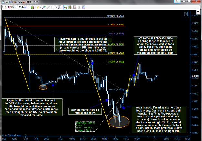Viewport: 202px width, 141px height.
Task: Toggle the highlighted Chart Trader icon
Action: [x=65, y=7]
